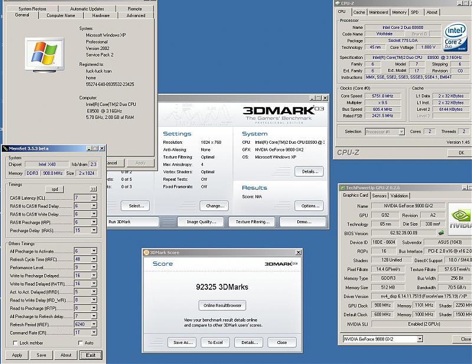
Task: Click the Intel Core 2 Duo logo in CPU-Z
Action: pos(455,37)
